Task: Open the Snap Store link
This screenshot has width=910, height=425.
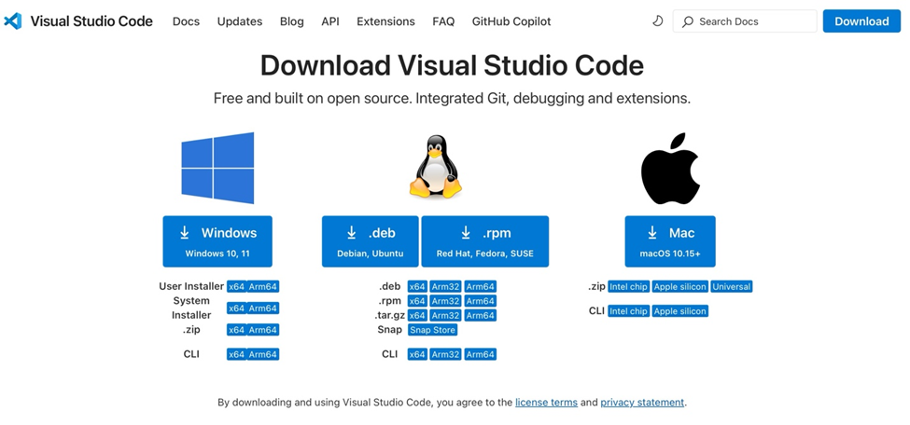Action: [x=432, y=330]
